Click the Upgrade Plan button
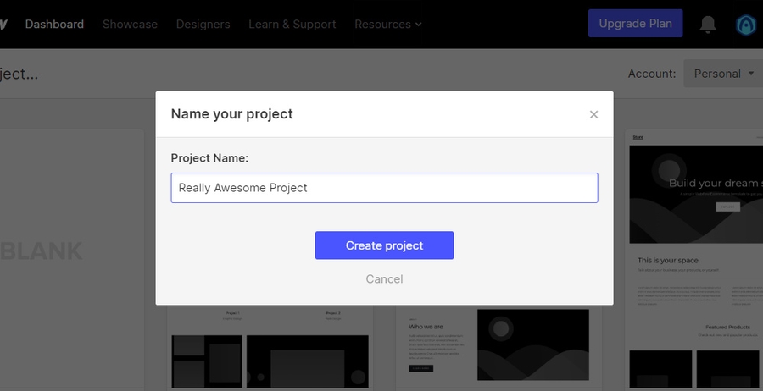763x391 pixels. point(635,24)
